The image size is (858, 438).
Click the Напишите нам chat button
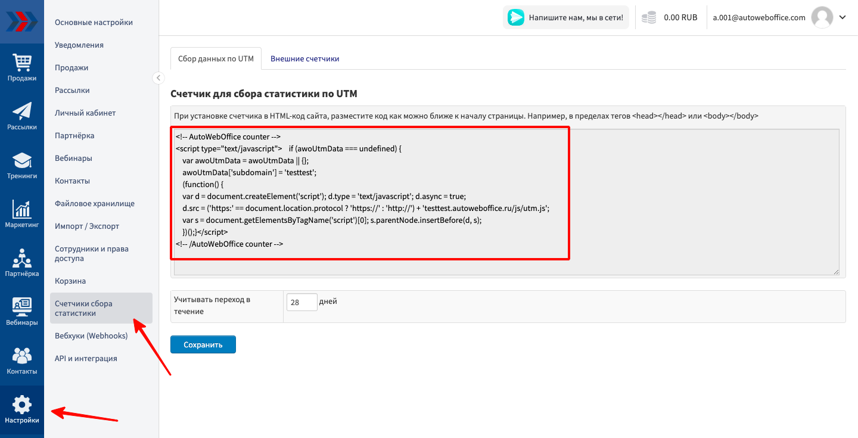click(565, 18)
